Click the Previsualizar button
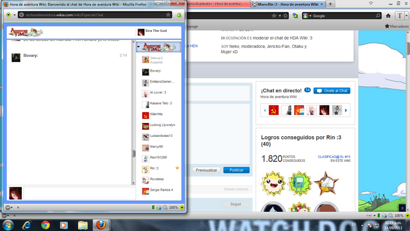The height and width of the screenshot is (231, 410). 206,170
